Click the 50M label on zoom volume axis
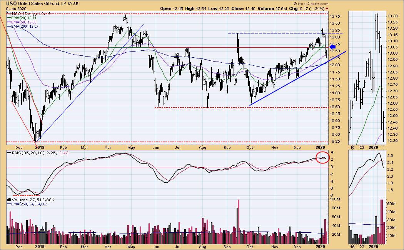The height and width of the screenshot is (250, 404). click(x=392, y=204)
